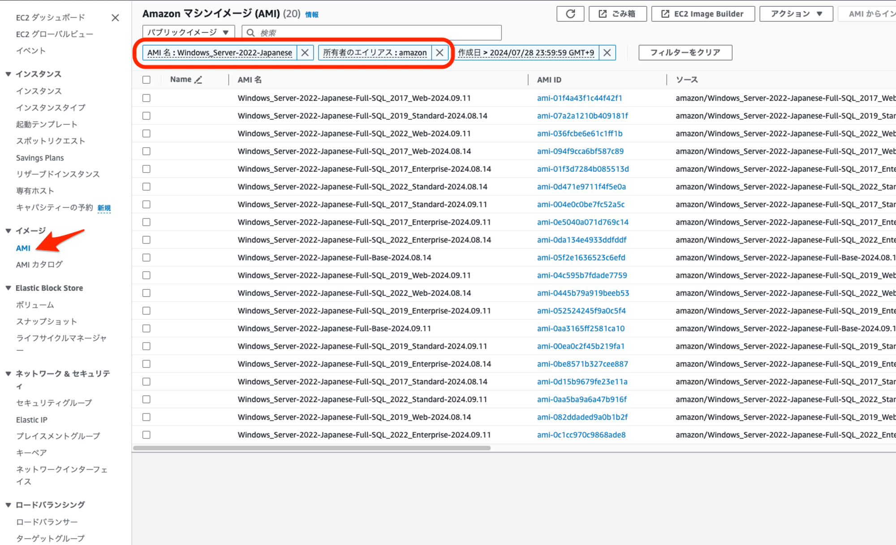This screenshot has height=545, width=896.
Task: Open セキュリティグループ in sidebar
Action: coord(54,403)
